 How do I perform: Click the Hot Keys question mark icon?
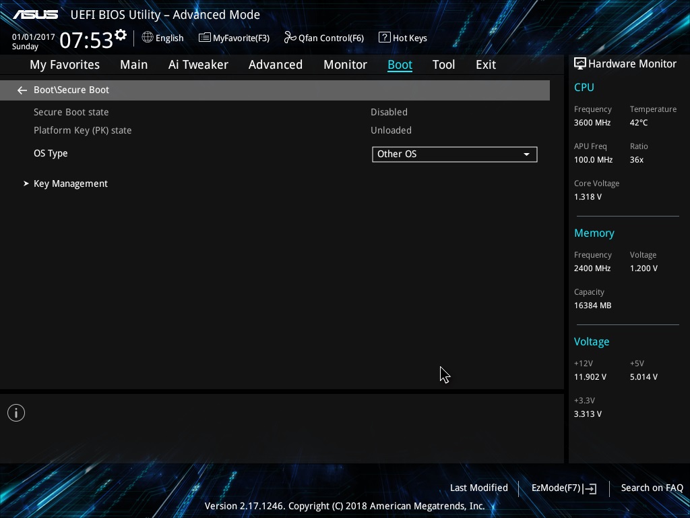[384, 38]
